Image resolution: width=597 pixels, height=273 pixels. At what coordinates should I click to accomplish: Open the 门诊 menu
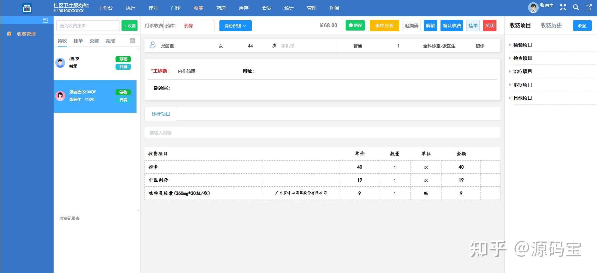(x=176, y=8)
